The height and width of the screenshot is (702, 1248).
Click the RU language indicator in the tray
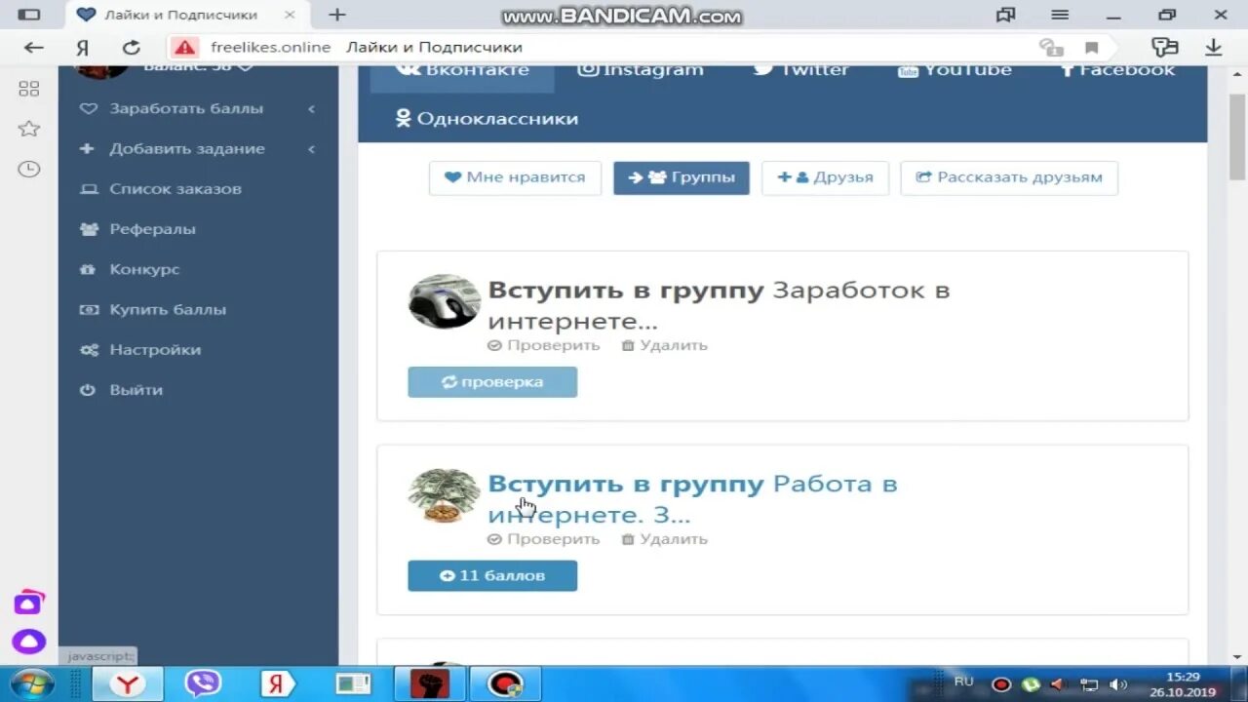pos(963,682)
